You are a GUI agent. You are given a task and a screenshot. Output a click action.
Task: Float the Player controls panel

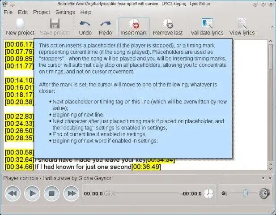pyautogui.click(x=263, y=178)
